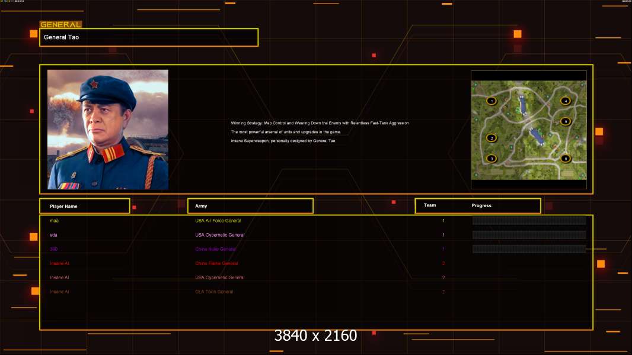Image resolution: width=632 pixels, height=355 pixels.
Task: Click the Winning Strategy description line
Action: (320, 123)
